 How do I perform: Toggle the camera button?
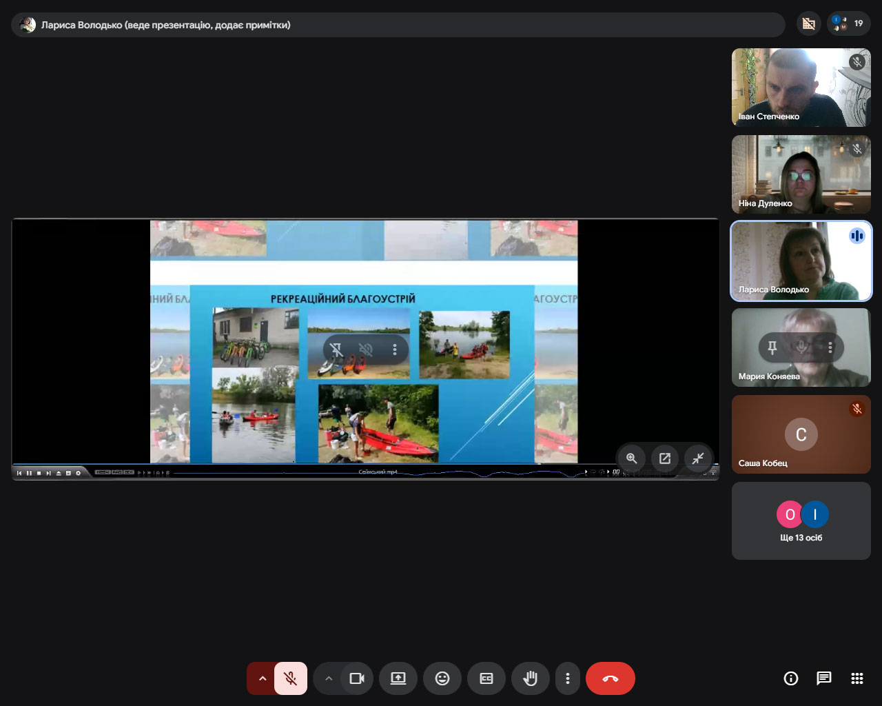357,678
